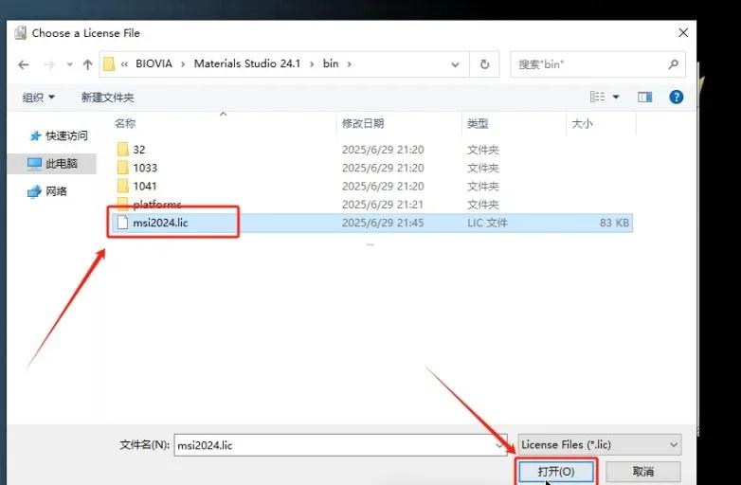Click the 此电脑 monitor icon
Viewport: 741px width, 485px height.
coord(34,163)
